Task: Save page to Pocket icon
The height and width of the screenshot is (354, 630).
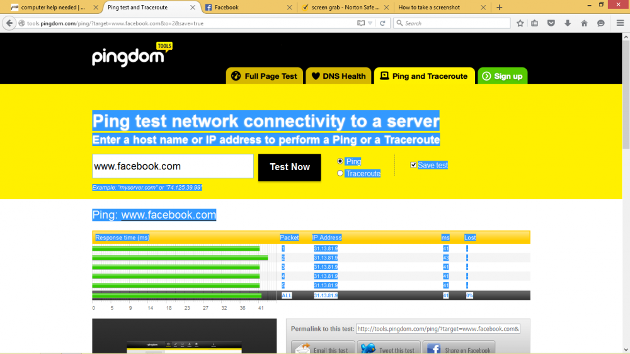Action: coord(551,23)
